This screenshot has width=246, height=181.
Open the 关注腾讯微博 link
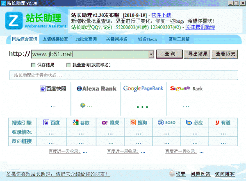200,27
